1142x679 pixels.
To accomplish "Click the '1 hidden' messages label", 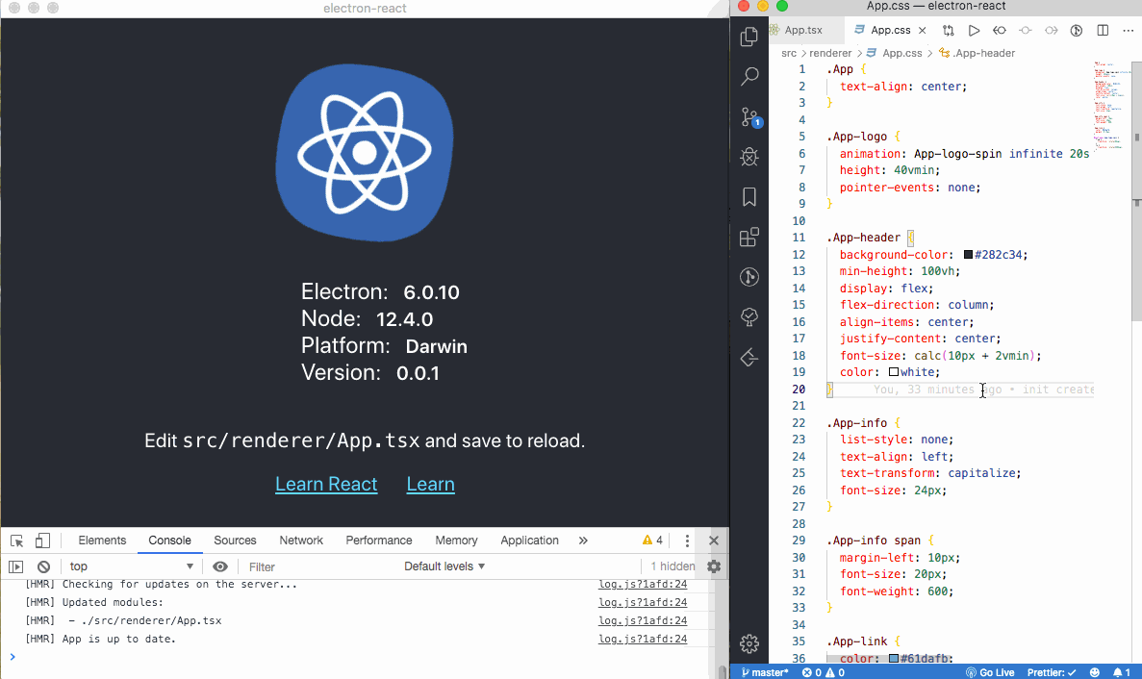I will 673,566.
